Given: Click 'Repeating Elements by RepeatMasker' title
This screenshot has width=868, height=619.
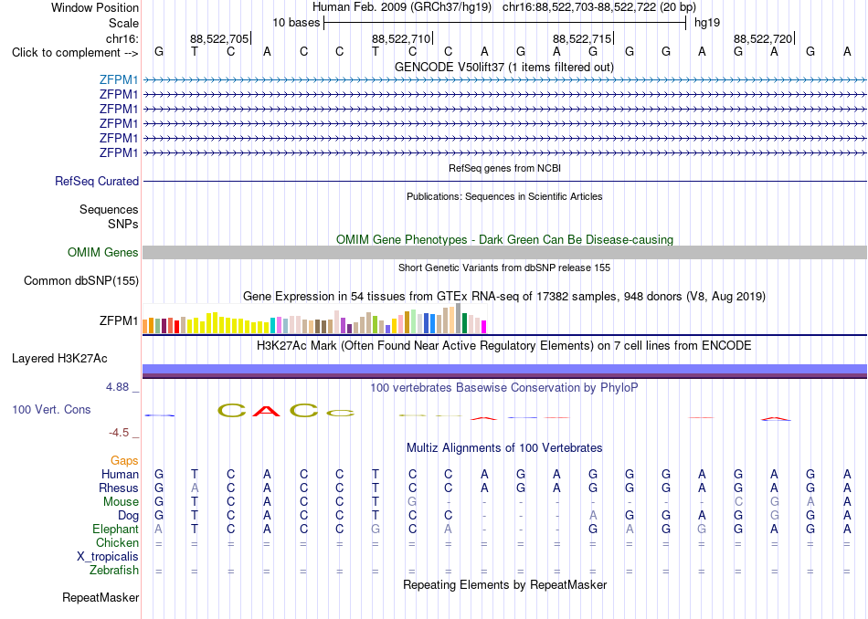Looking at the screenshot, I should tap(504, 584).
